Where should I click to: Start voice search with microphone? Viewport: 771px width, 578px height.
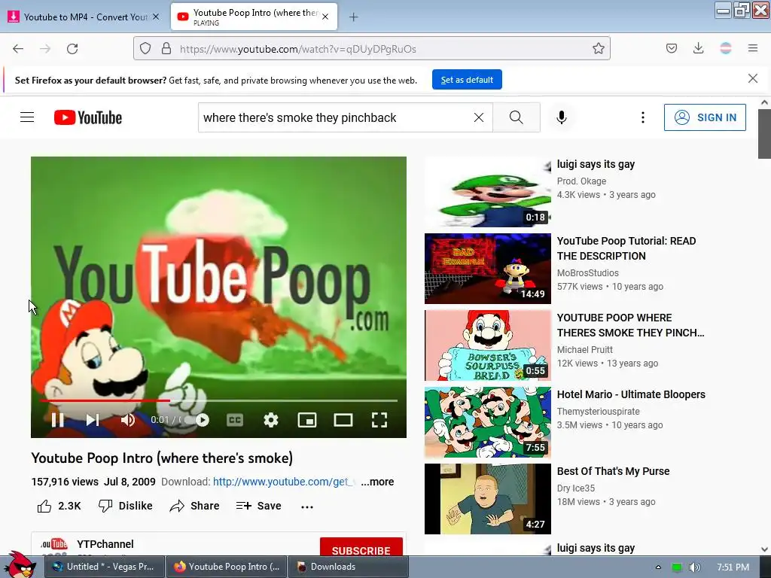click(x=562, y=117)
